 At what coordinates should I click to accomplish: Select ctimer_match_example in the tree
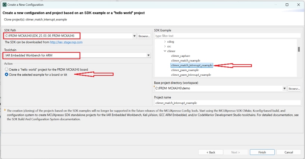point(185,60)
